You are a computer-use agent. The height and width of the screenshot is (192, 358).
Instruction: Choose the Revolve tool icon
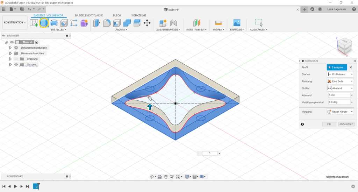(x=54, y=23)
